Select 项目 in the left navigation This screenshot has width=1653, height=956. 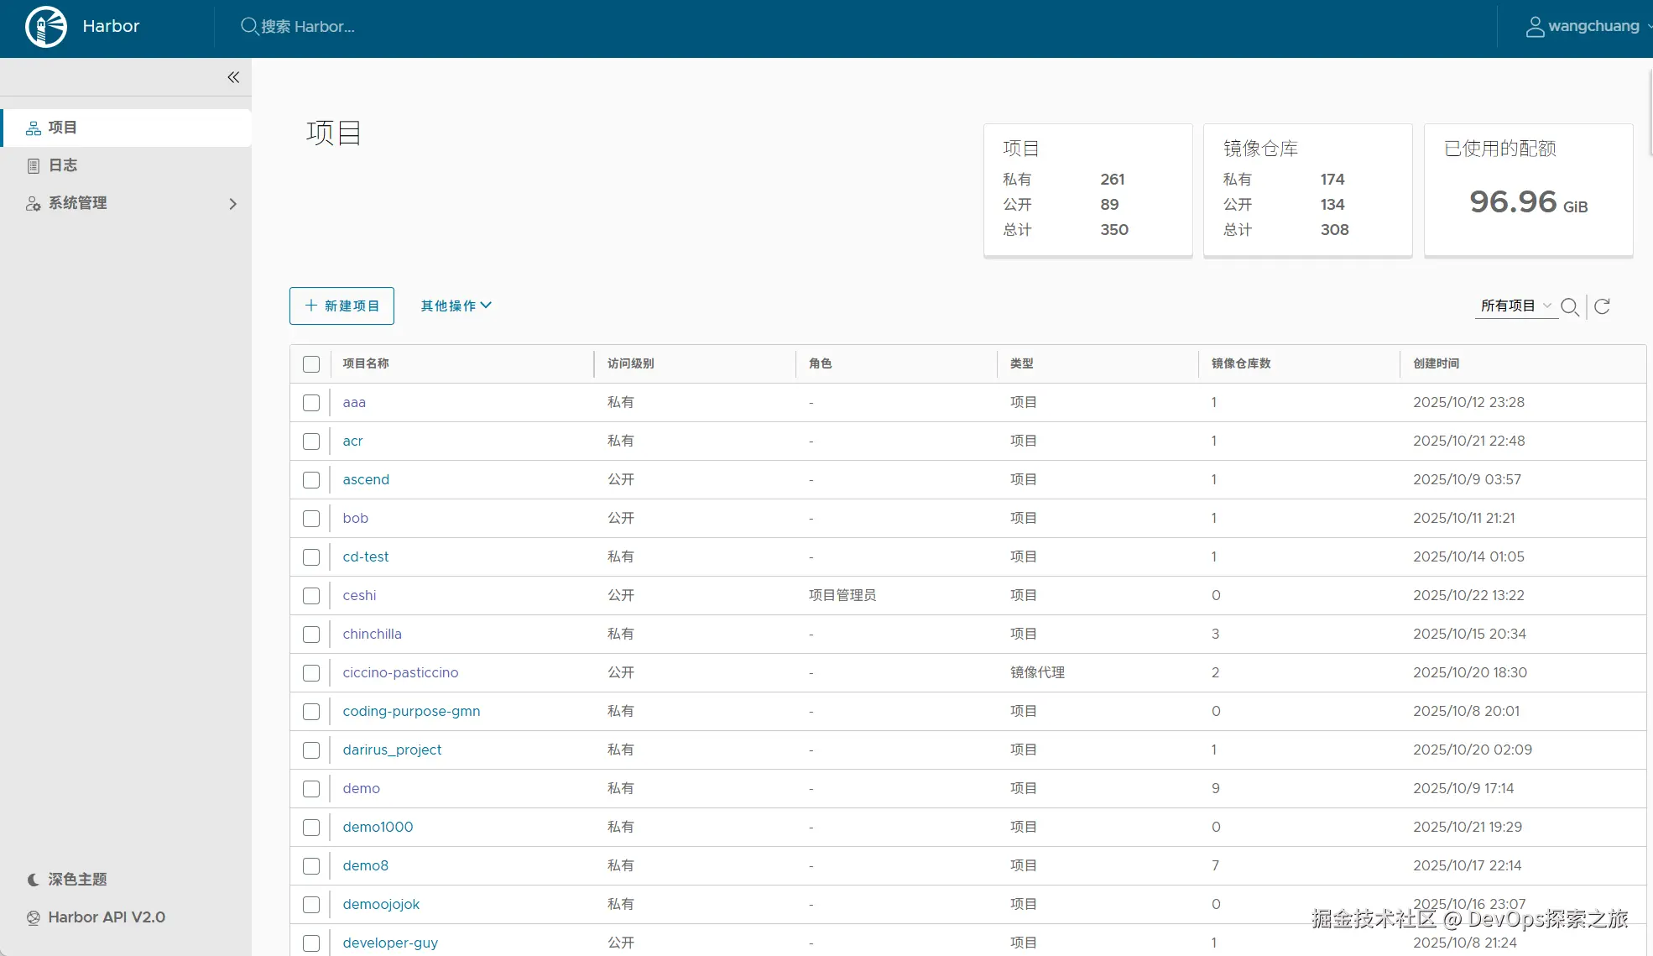click(62, 128)
